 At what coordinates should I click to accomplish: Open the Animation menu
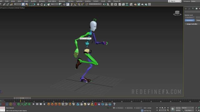[42, 1]
